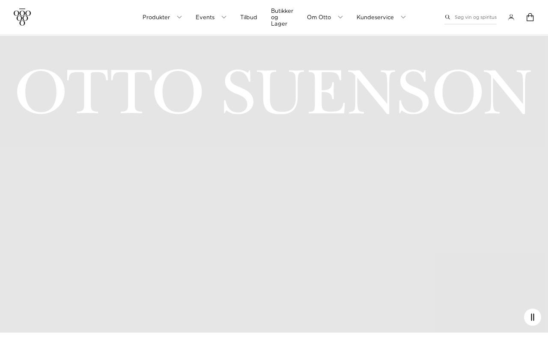Open the Events menu

click(205, 17)
